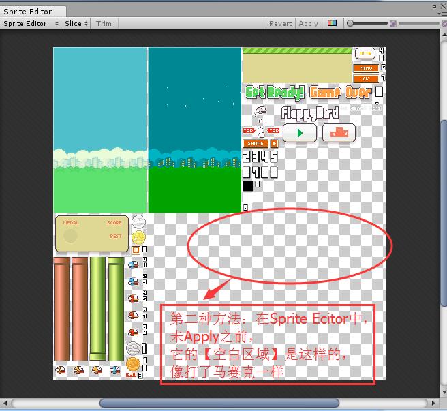Select the green play button sprite
This screenshot has width=447, height=411.
300,133
